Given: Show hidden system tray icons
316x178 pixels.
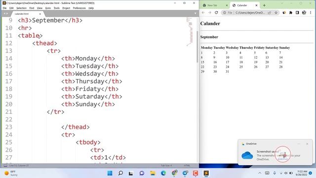Looking at the screenshot, I should click(x=260, y=173).
